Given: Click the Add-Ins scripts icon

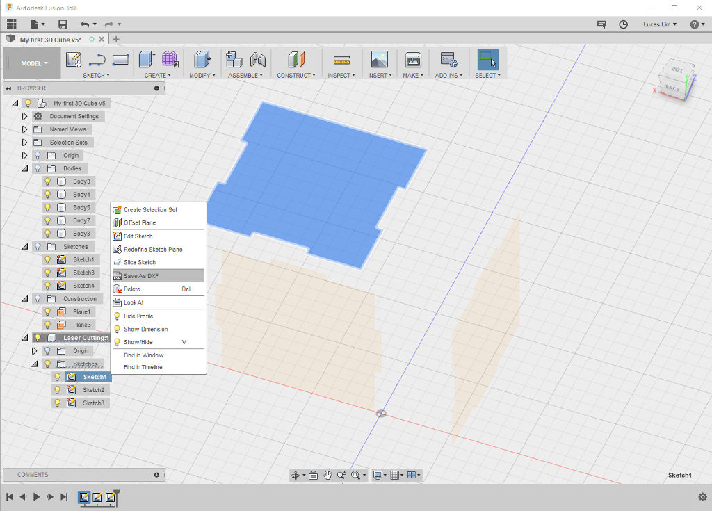Looking at the screenshot, I should pyautogui.click(x=448, y=60).
